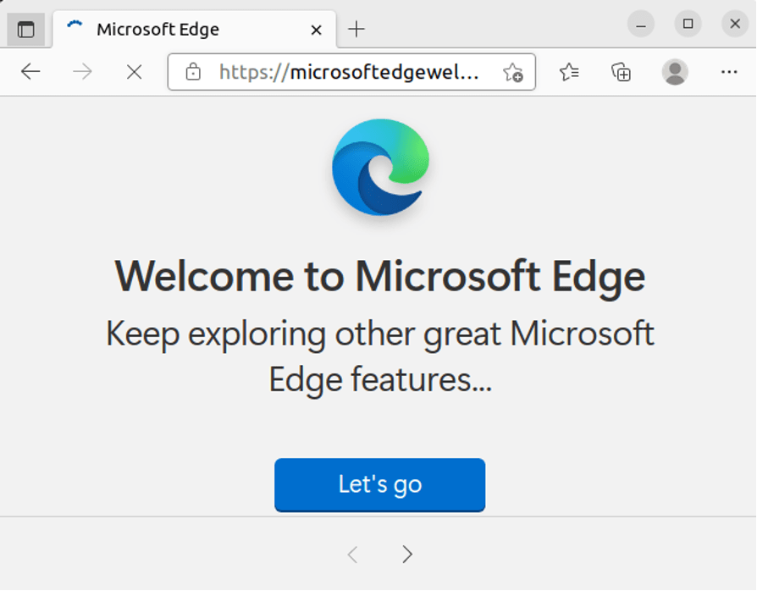Go to the previous slide arrow

click(x=352, y=554)
